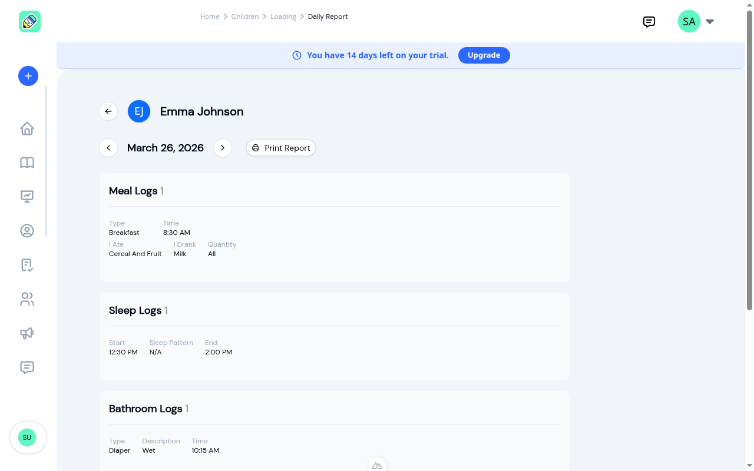Expand the account dropdown arrow
Viewport: 754px width, 471px height.
[x=710, y=22]
